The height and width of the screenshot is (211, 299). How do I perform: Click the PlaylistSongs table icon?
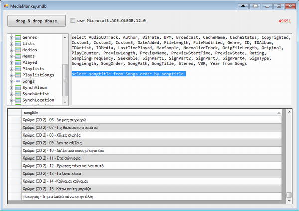pos(18,75)
